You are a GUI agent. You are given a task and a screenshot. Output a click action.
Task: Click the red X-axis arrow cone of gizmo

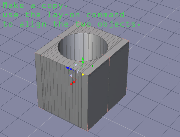coord(71,84)
